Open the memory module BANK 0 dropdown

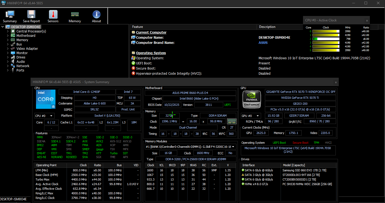[x=190, y=147]
